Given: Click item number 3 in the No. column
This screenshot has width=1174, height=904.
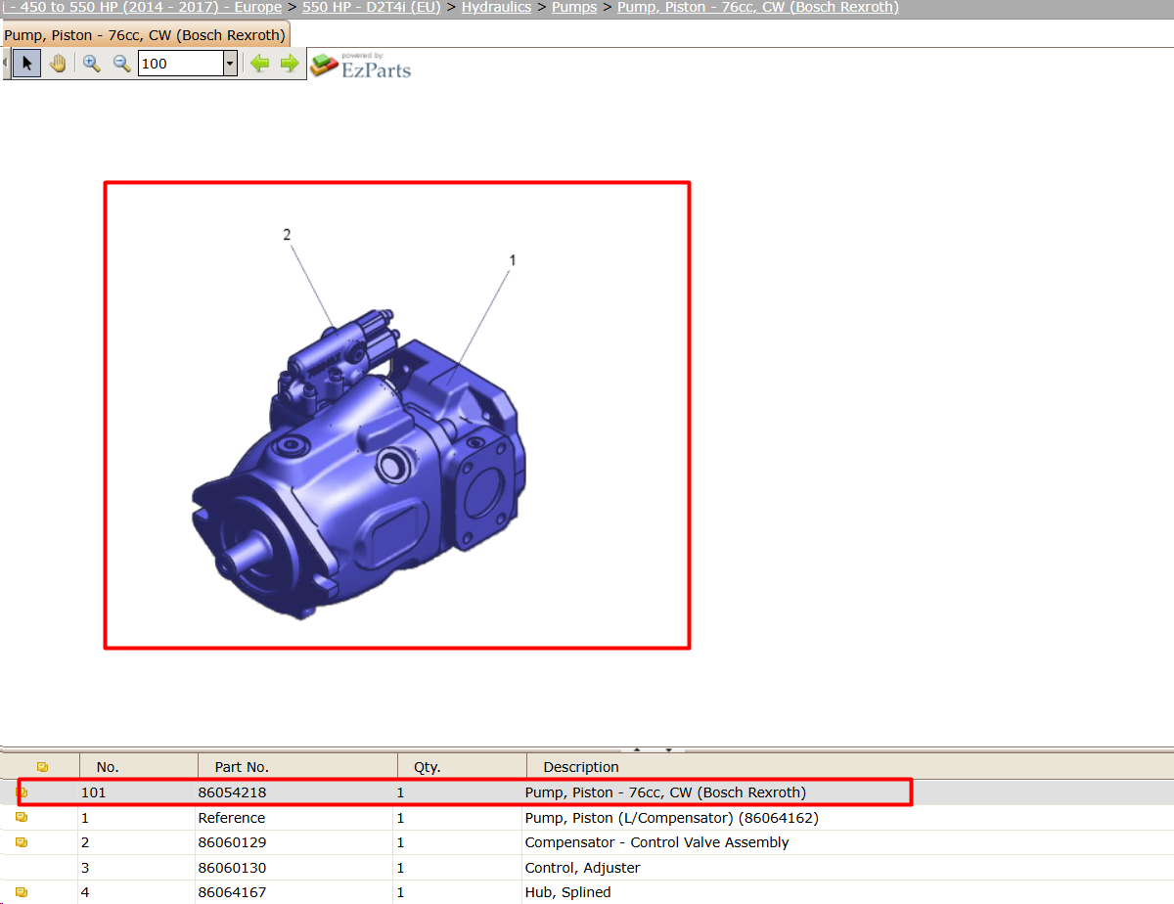Looking at the screenshot, I should click(85, 868).
